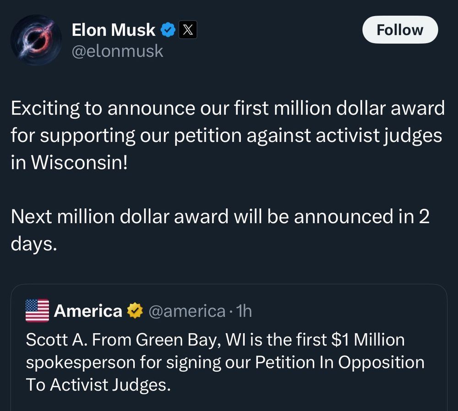
Task: Click "To Activist Judges." last quoted line
Action: [x=98, y=384]
